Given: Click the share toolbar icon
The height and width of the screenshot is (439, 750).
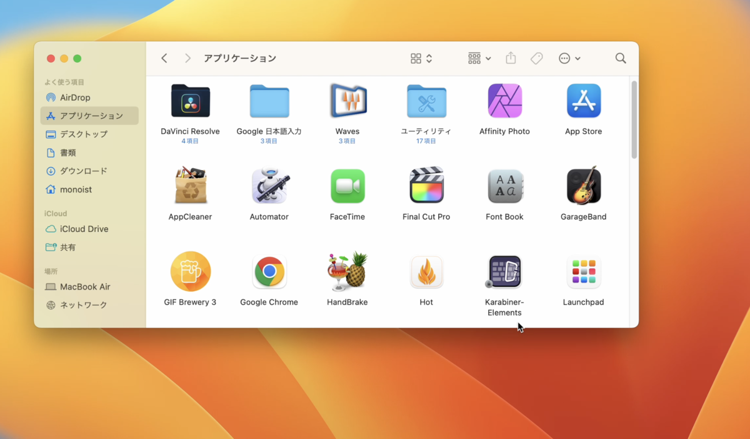Looking at the screenshot, I should tap(511, 58).
